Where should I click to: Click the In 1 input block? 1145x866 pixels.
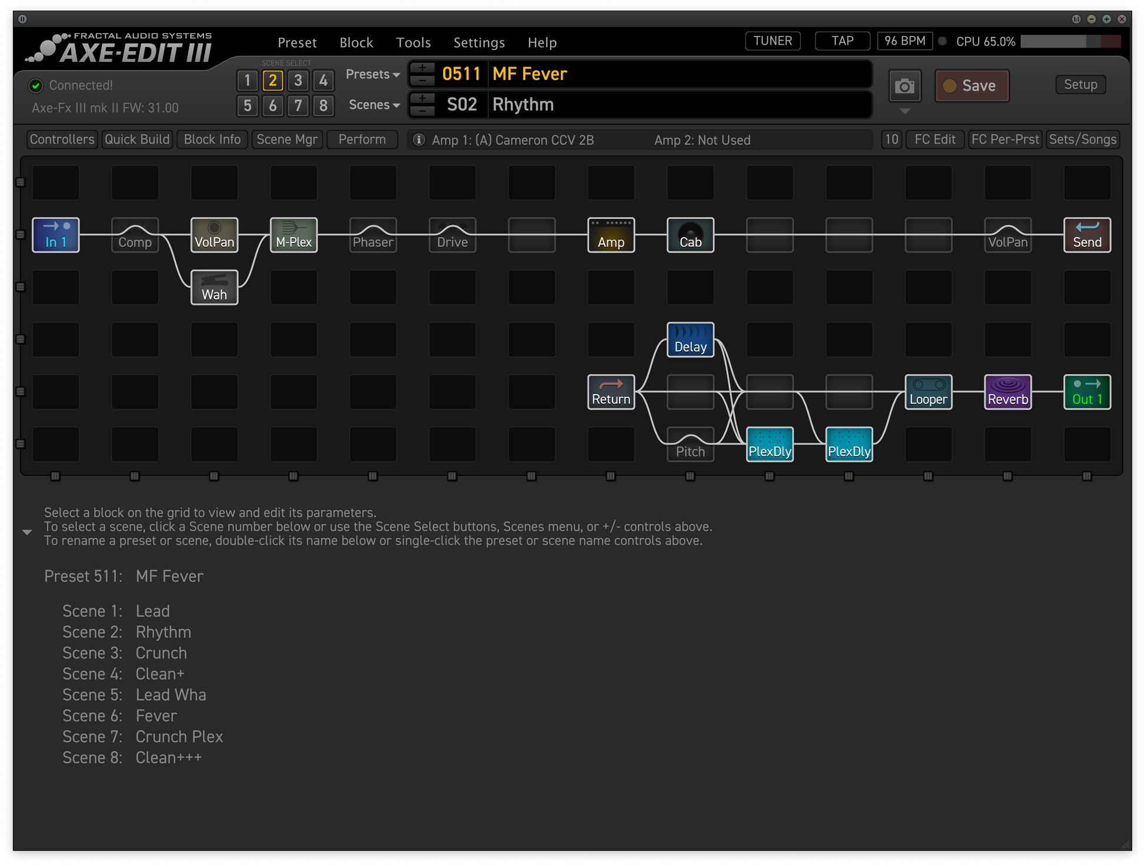(x=56, y=235)
